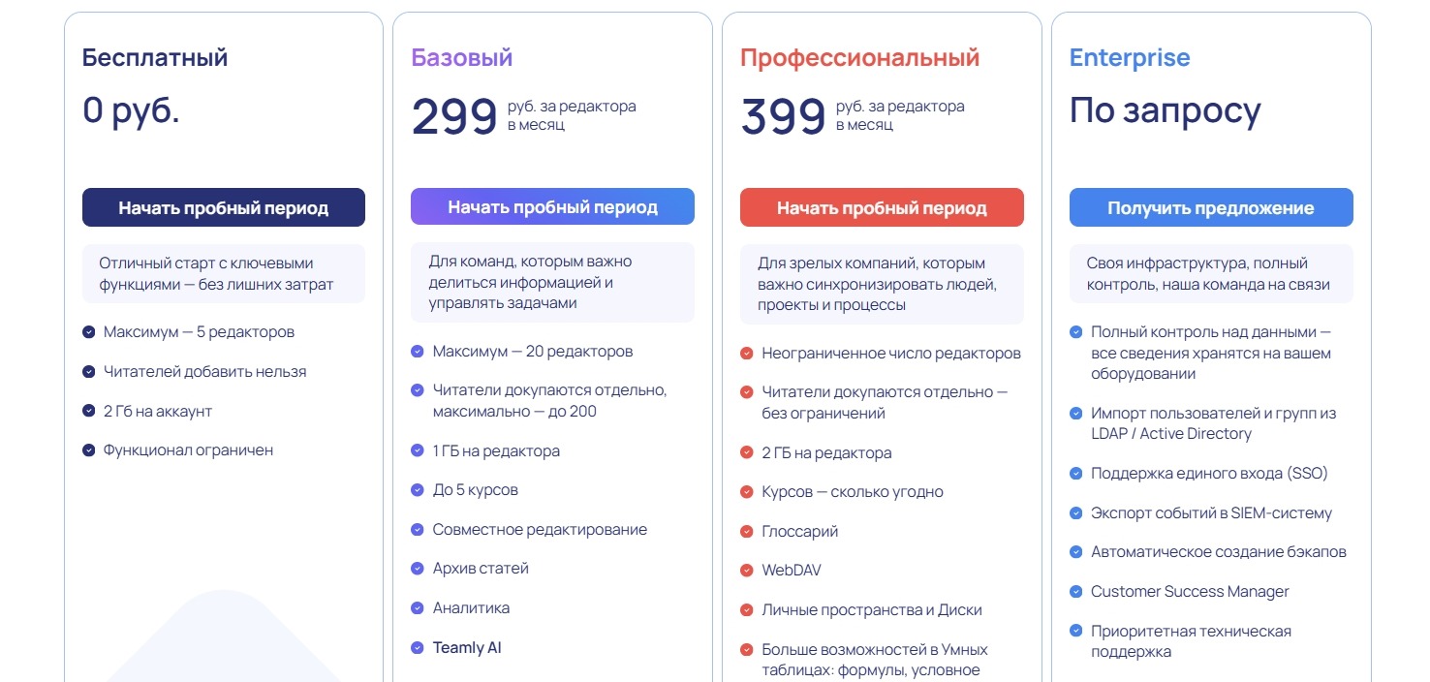
Task: Click checkmark icon next to "Функционал ограничен"
Action: click(x=88, y=449)
